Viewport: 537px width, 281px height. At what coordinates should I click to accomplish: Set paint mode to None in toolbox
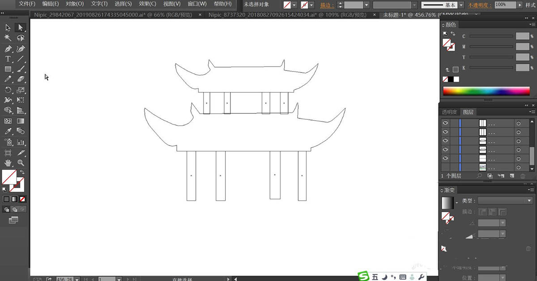(22, 199)
